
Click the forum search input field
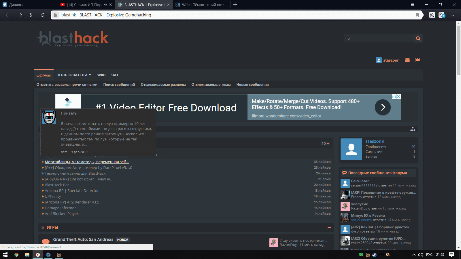click(x=378, y=39)
